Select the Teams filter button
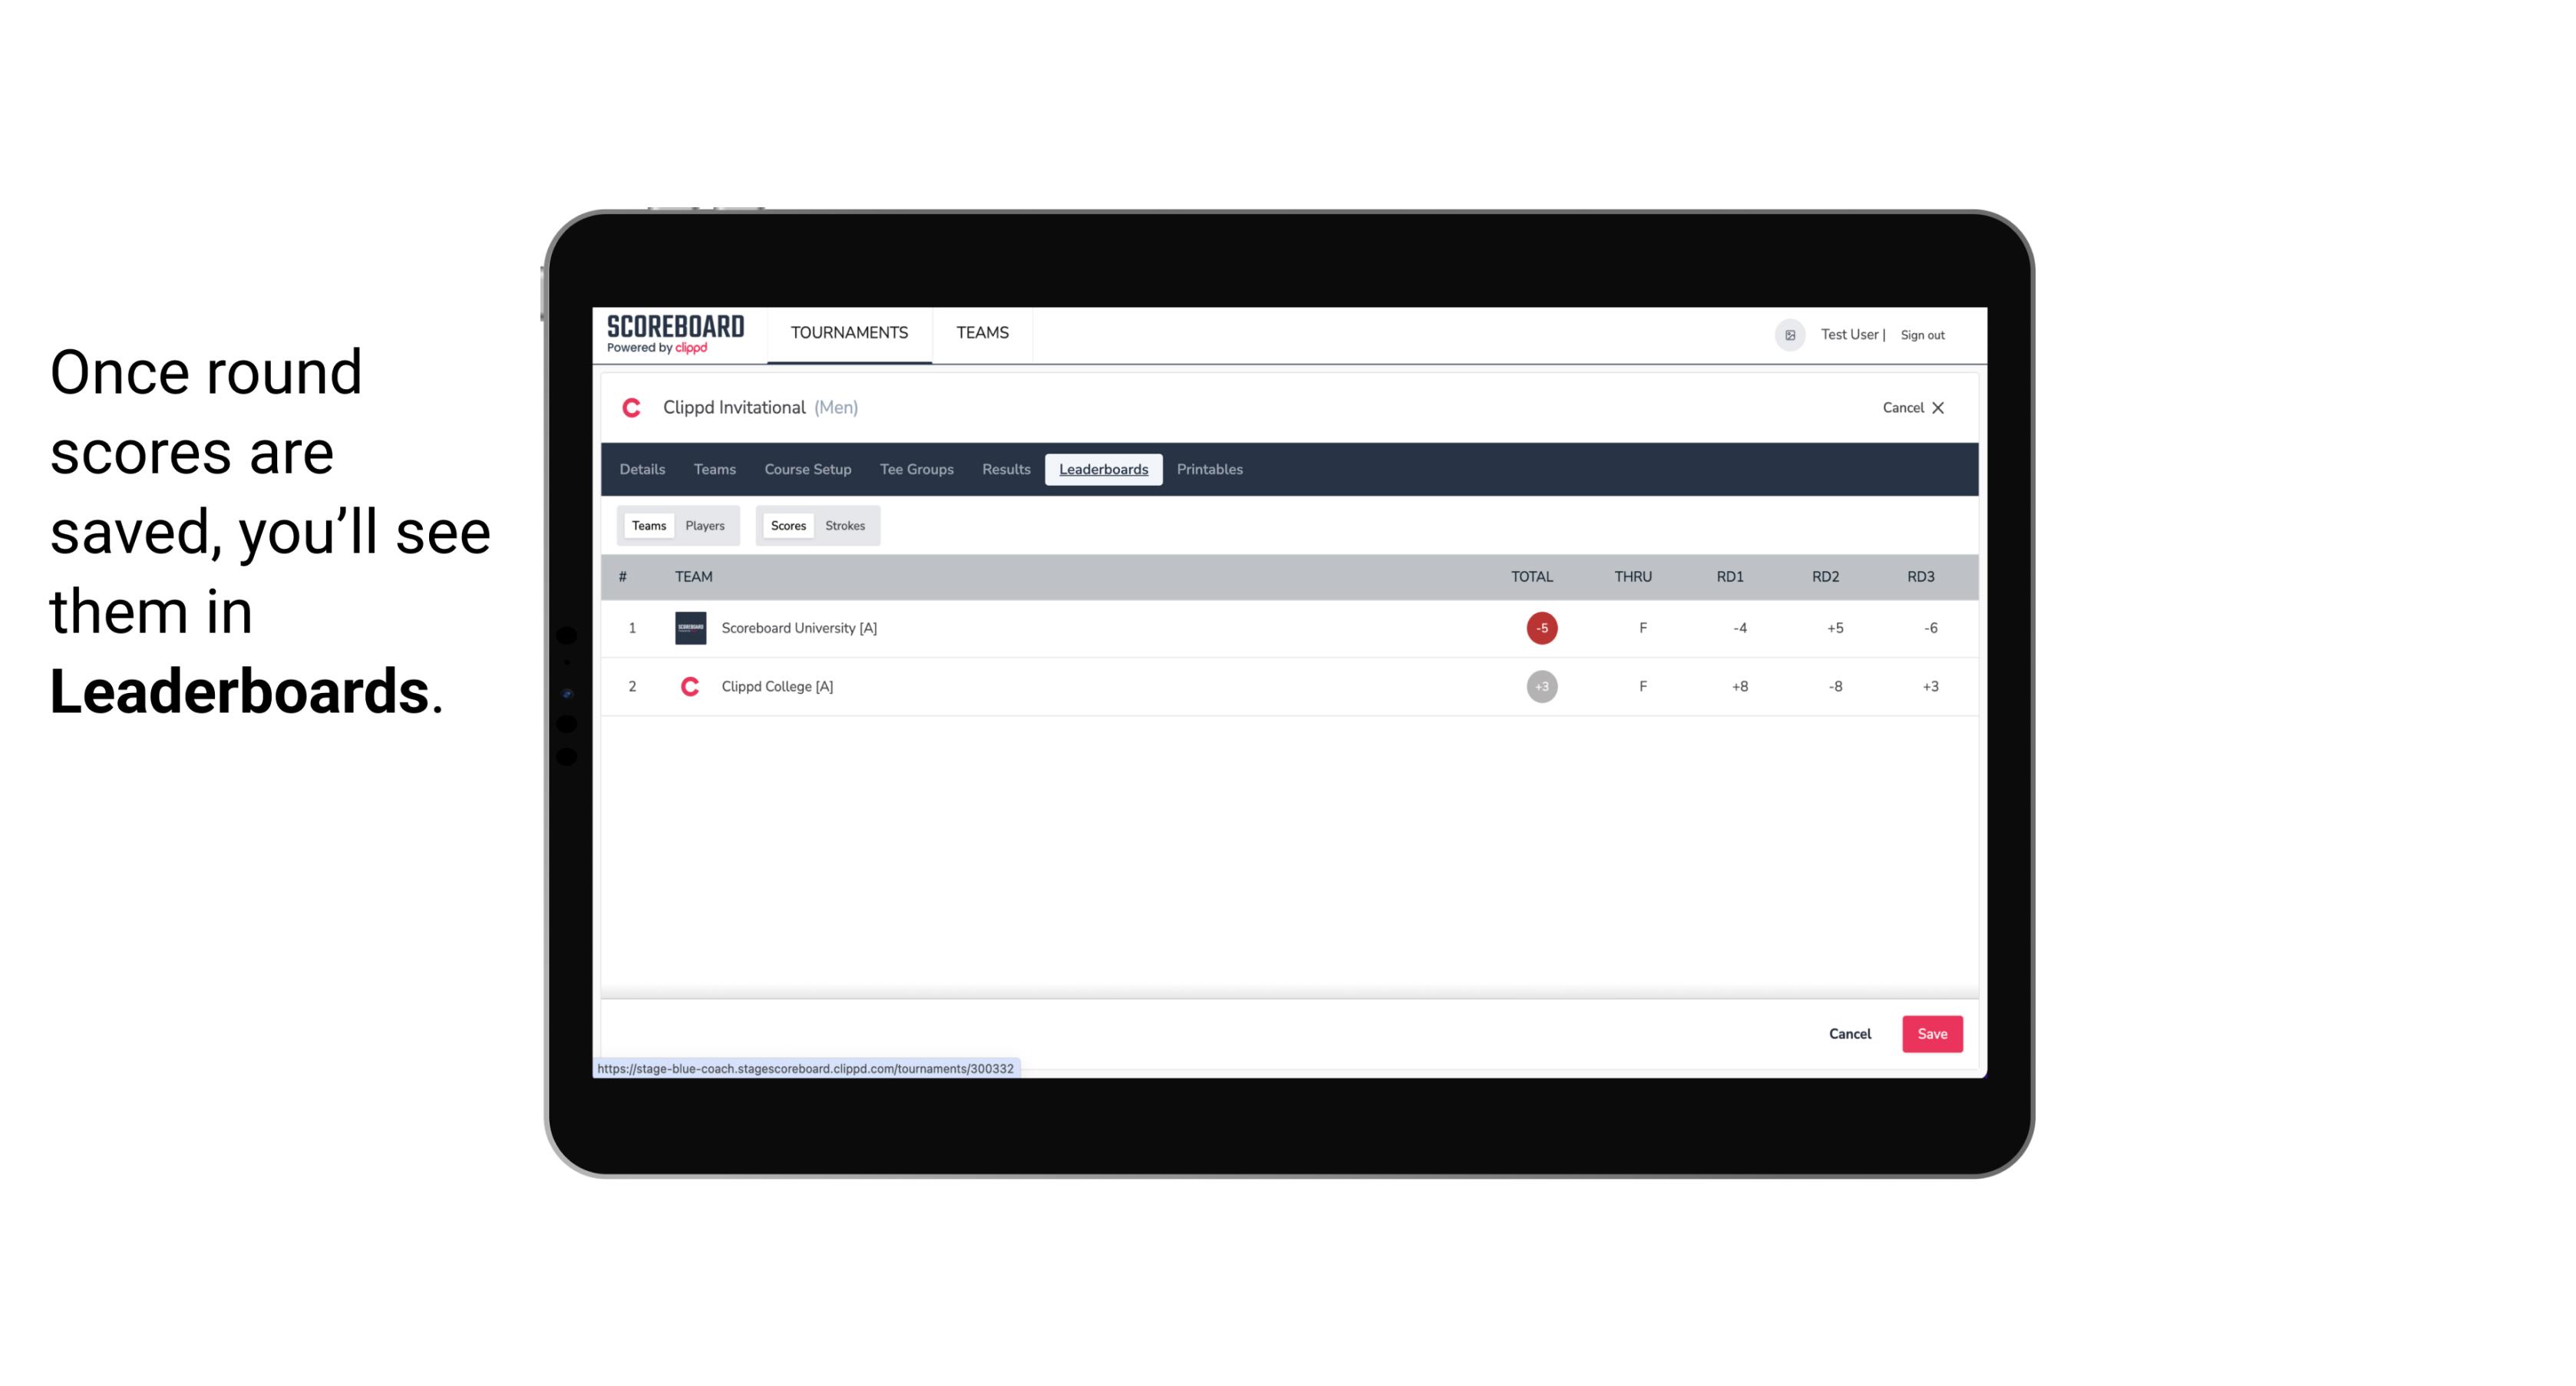Screen dimensions: 2576x1386 click(647, 526)
